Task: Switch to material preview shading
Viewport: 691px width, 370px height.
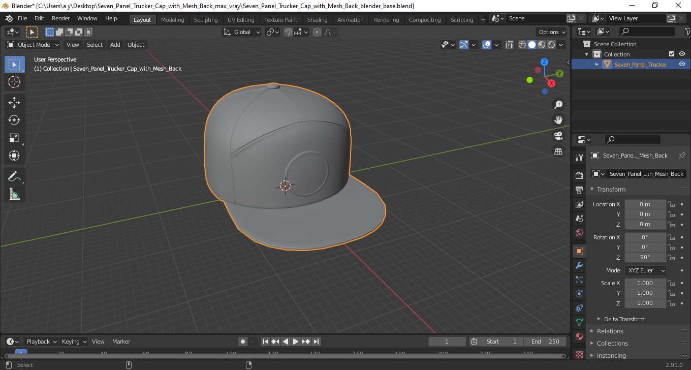Action: coord(542,45)
